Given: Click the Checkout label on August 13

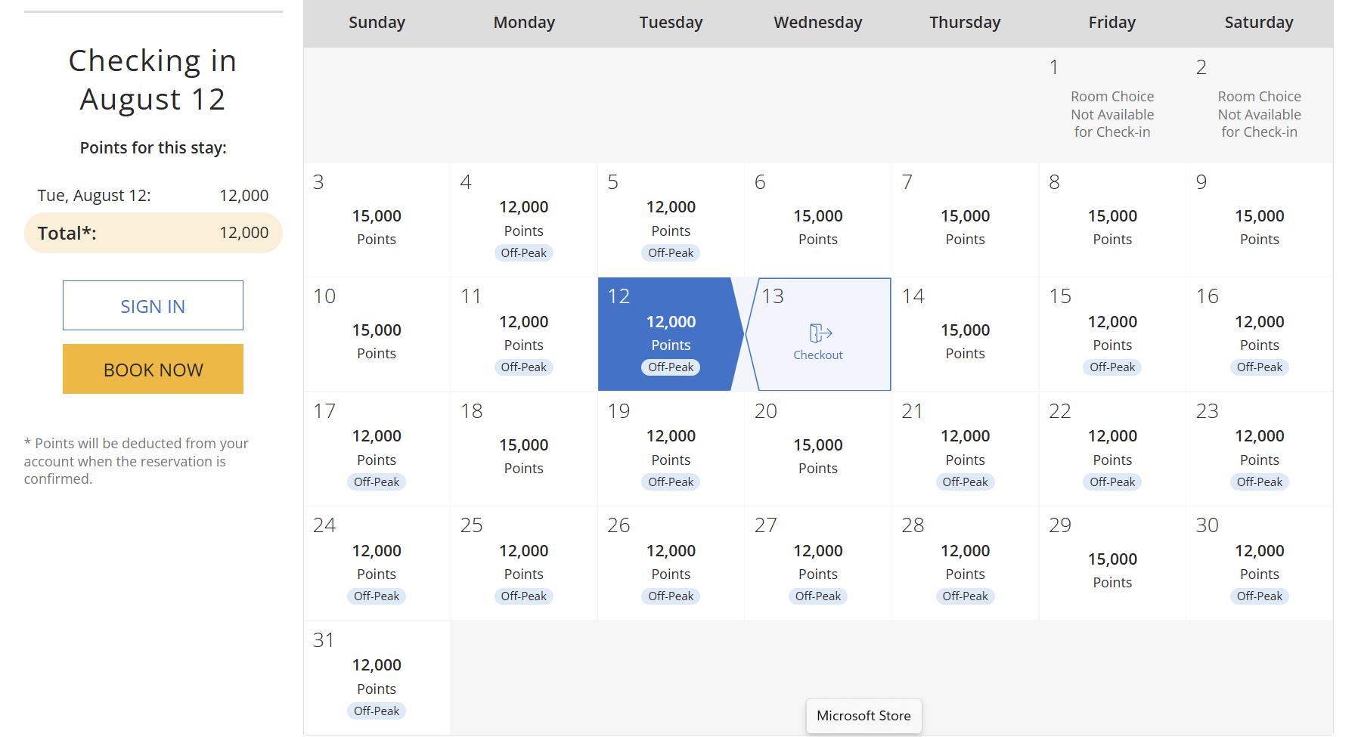Looking at the screenshot, I should pos(817,355).
